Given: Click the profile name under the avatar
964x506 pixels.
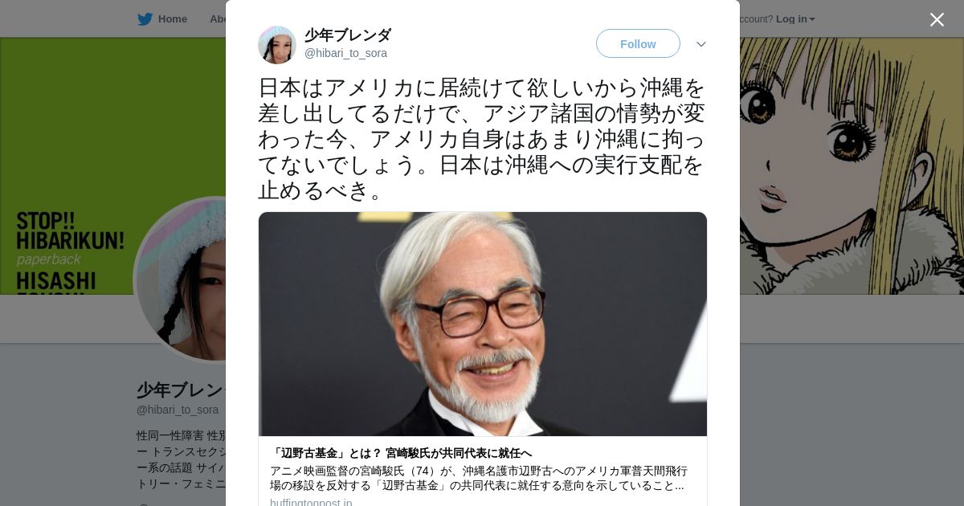Looking at the screenshot, I should click(x=181, y=390).
